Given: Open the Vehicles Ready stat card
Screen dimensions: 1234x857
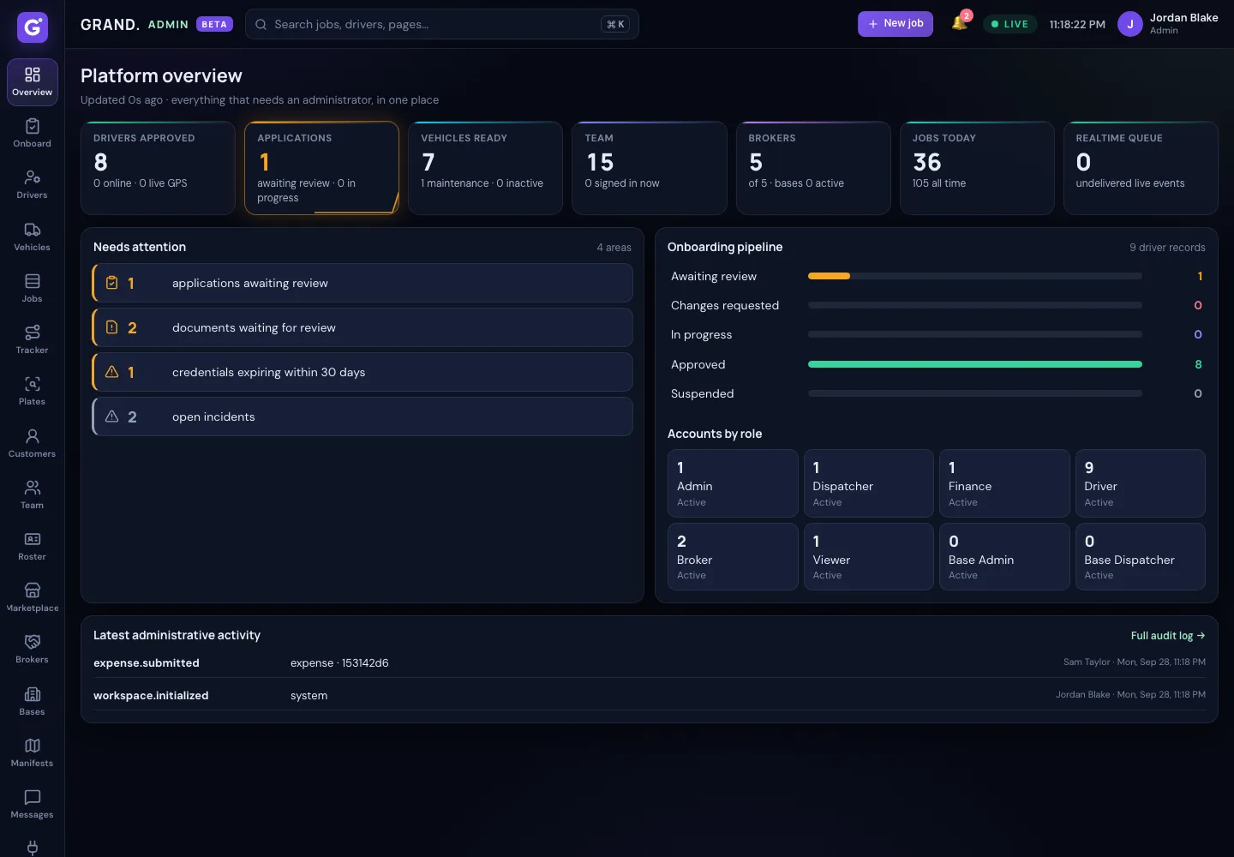Looking at the screenshot, I should [x=485, y=168].
